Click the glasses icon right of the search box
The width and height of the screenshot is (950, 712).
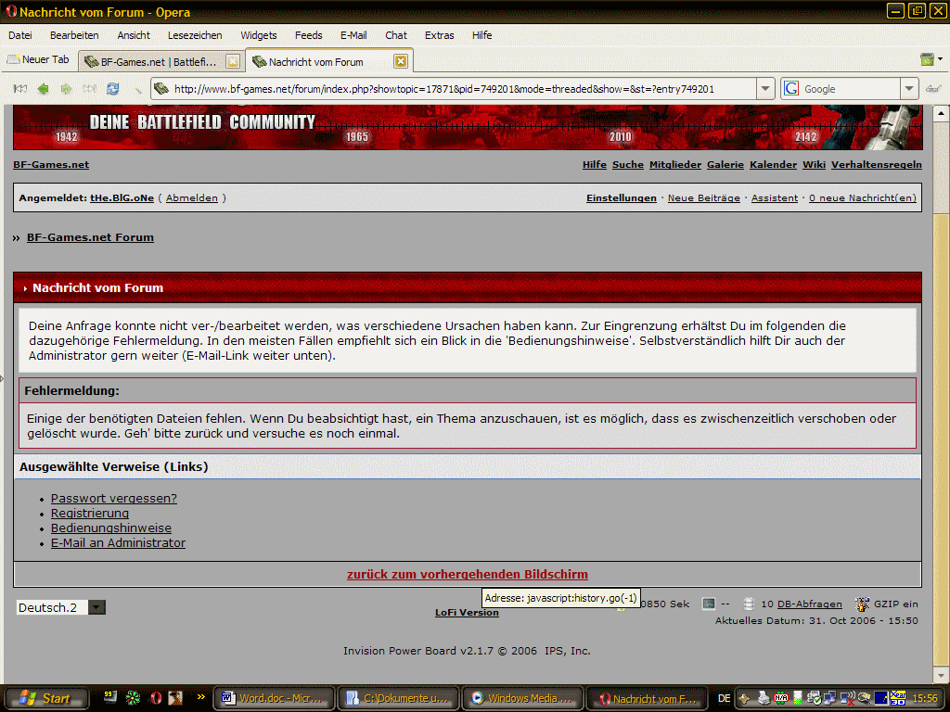pyautogui.click(x=933, y=89)
